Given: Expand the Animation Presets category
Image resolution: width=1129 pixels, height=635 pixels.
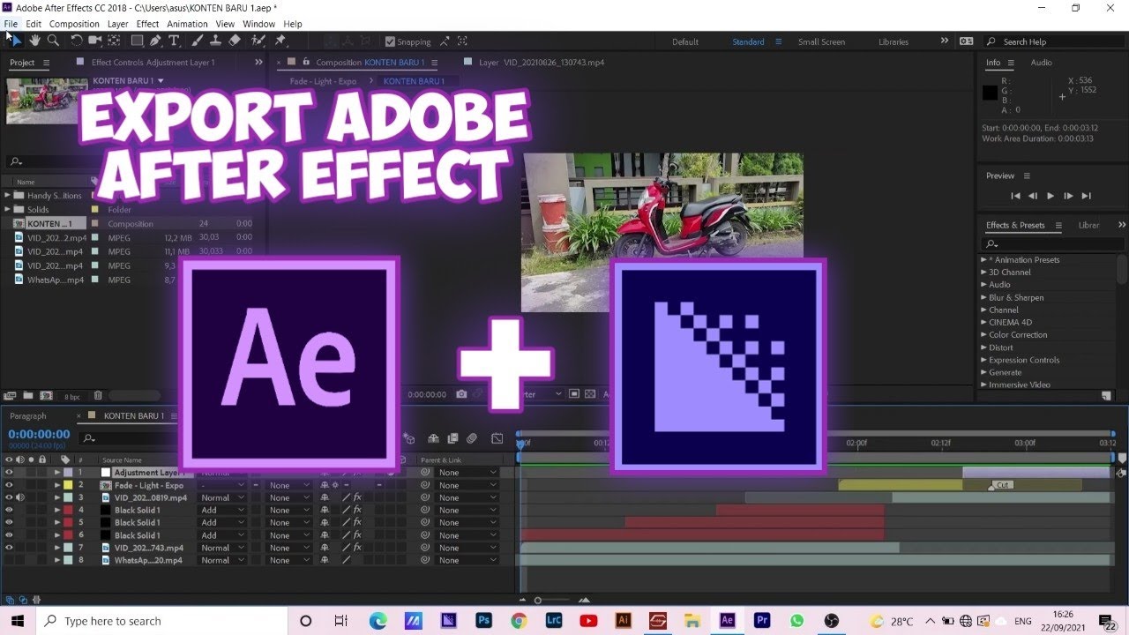Looking at the screenshot, I should (x=984, y=260).
